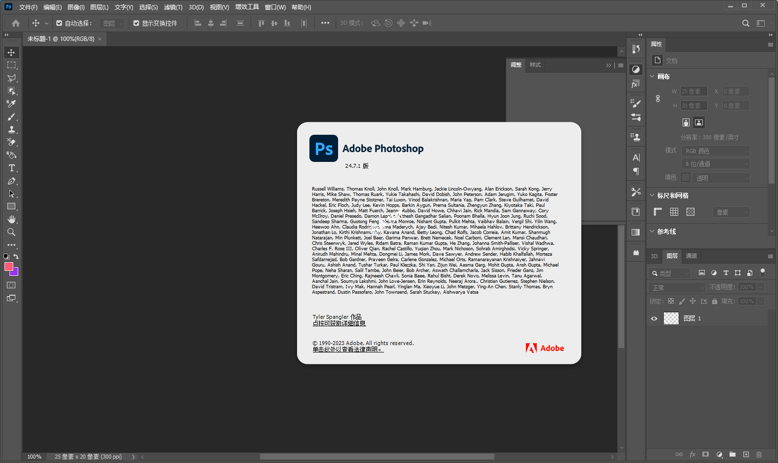778x463 pixels.
Task: Open the 8 位/通道 bit depth dropdown
Action: pos(716,164)
